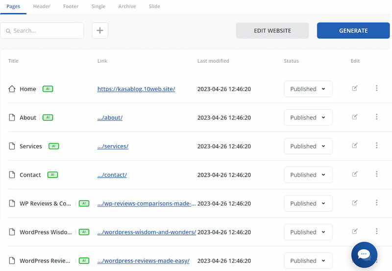Click the Last modified column header
This screenshot has height=271, width=392.
pyautogui.click(x=213, y=61)
